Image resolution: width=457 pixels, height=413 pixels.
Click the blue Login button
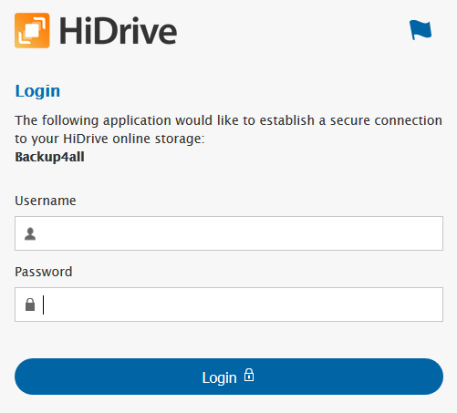pos(229,377)
